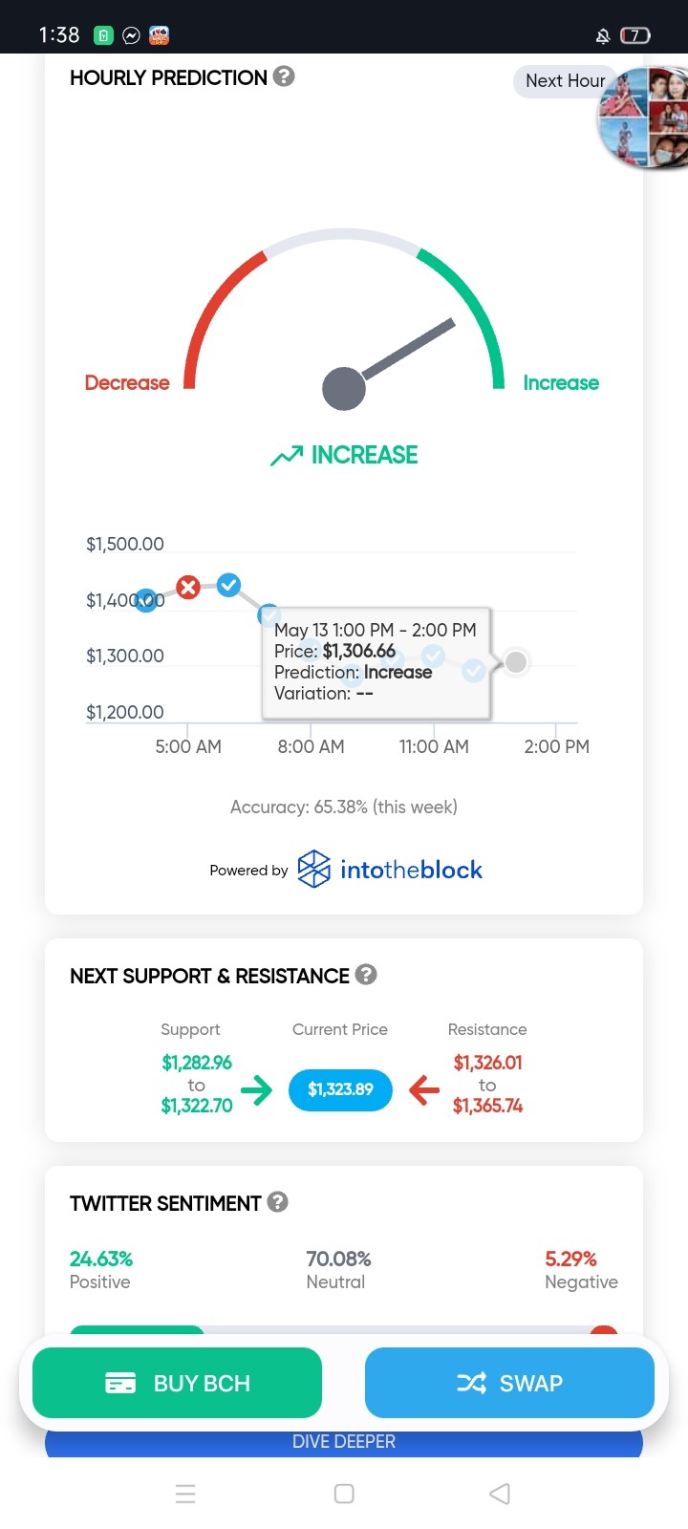Tap the green positive sentiment bar
688x1529 pixels.
pyautogui.click(x=137, y=1330)
